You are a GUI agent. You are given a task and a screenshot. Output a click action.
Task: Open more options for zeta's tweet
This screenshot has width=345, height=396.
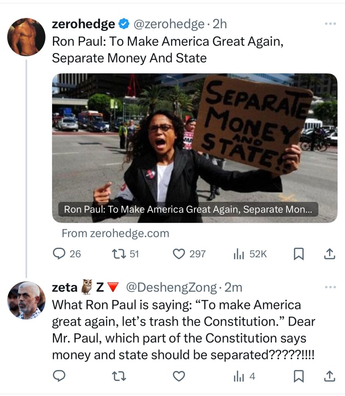[x=330, y=287]
